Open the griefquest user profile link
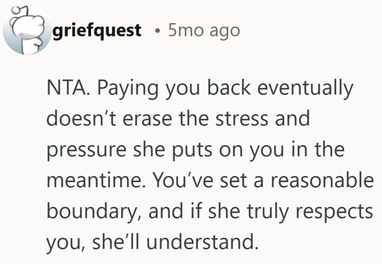The image size is (382, 264). pos(97,31)
